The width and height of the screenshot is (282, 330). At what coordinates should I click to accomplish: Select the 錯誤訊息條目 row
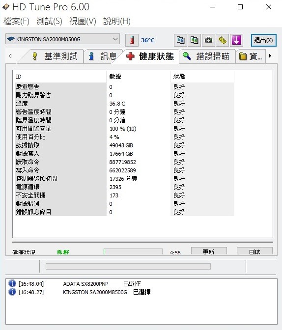(x=125, y=212)
